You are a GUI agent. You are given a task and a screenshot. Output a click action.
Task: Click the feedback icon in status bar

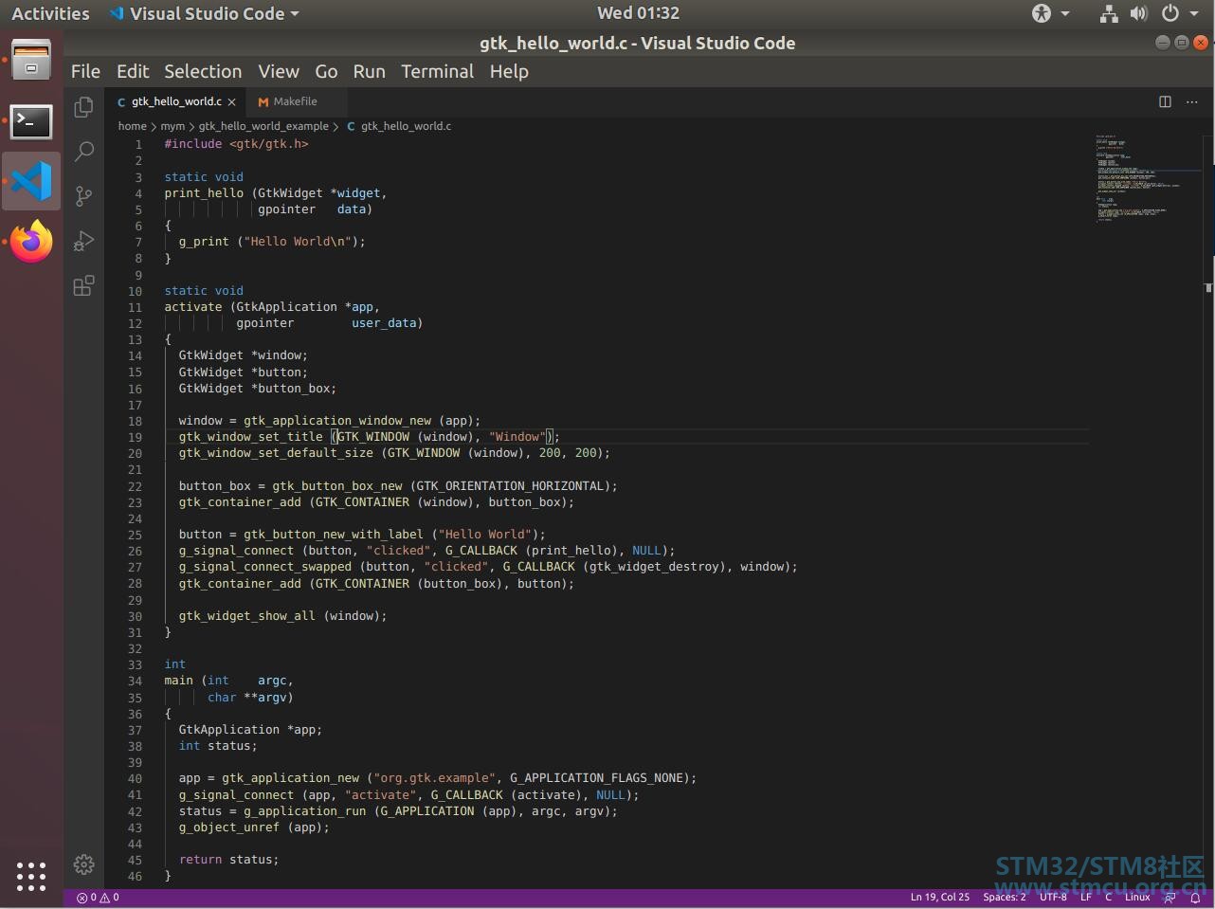click(1170, 898)
